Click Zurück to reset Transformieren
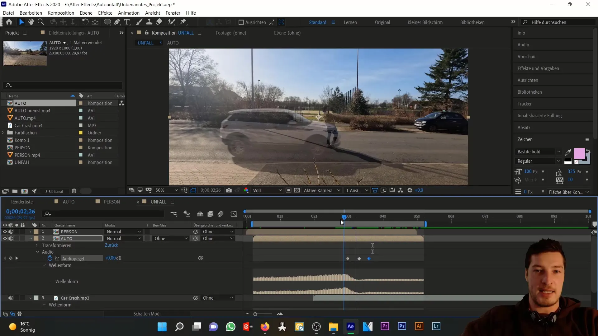598x336 pixels. [x=112, y=245]
